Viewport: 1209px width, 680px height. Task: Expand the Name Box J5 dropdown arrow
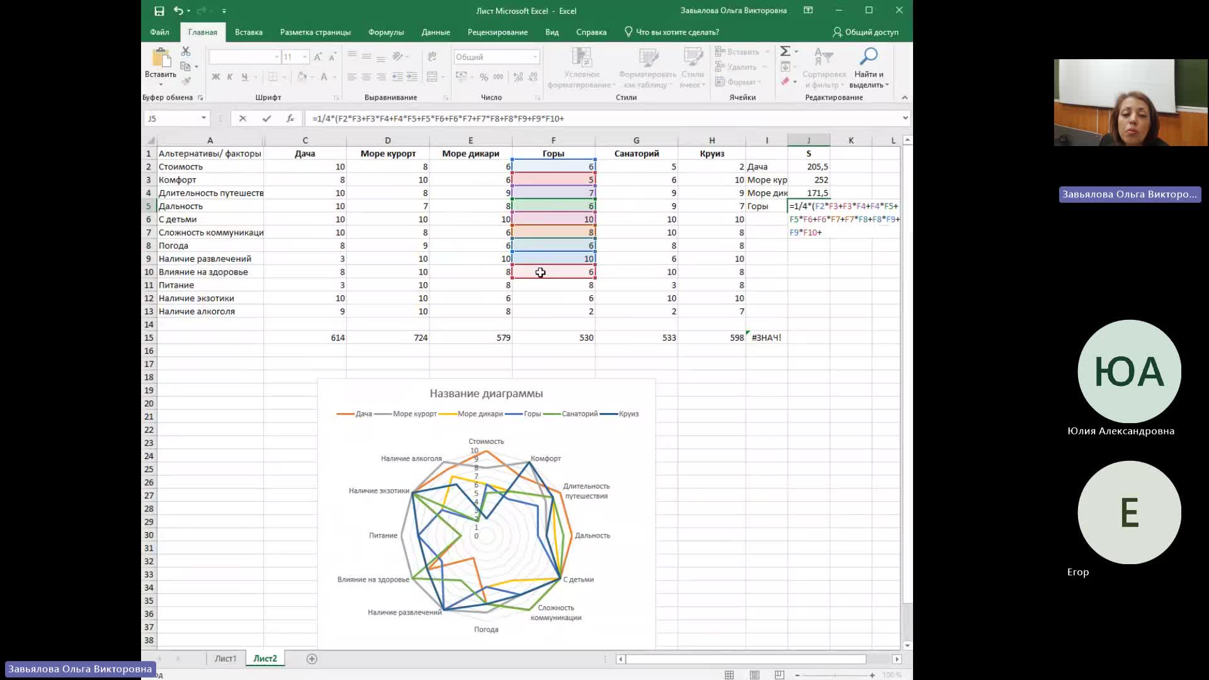coord(203,118)
